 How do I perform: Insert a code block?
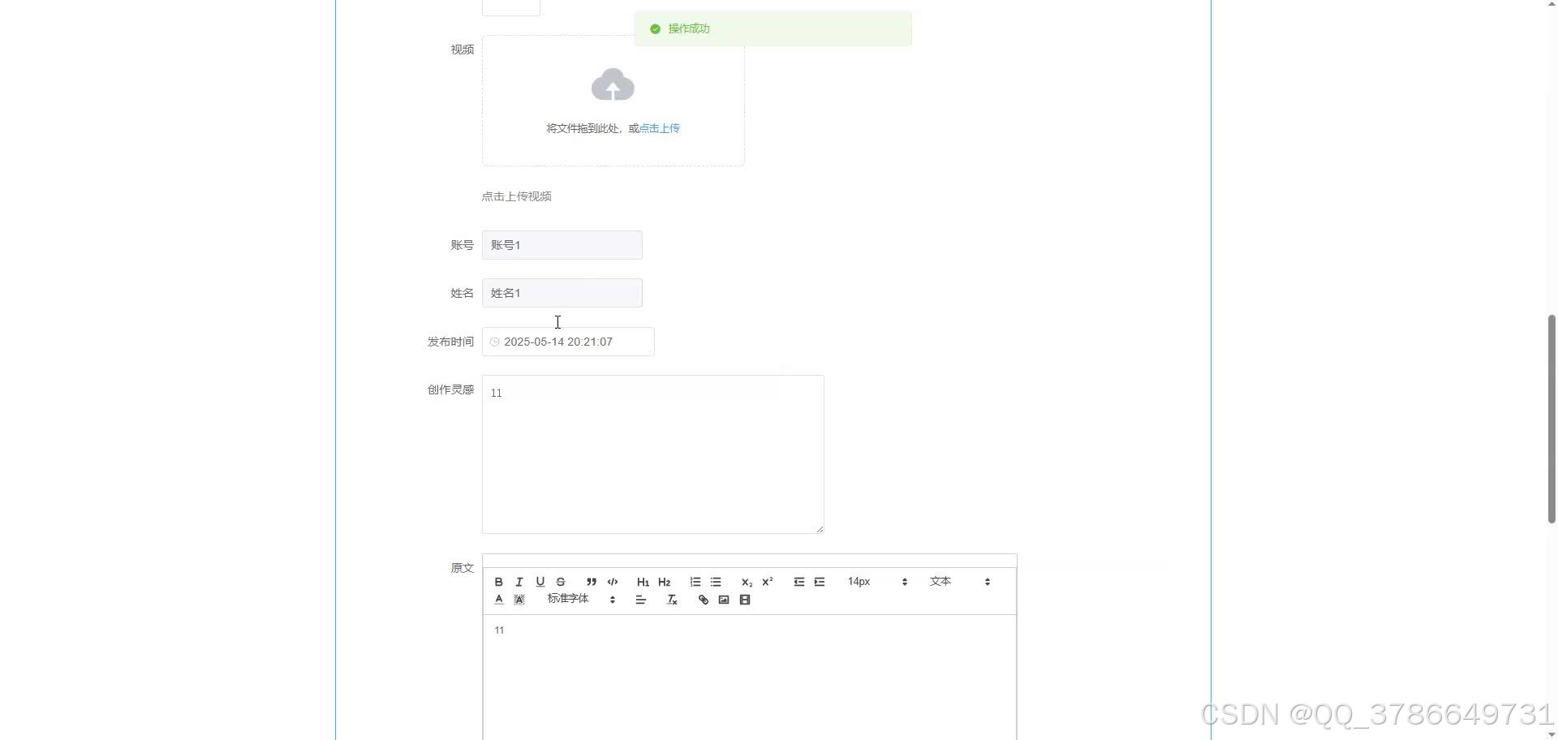coord(612,582)
